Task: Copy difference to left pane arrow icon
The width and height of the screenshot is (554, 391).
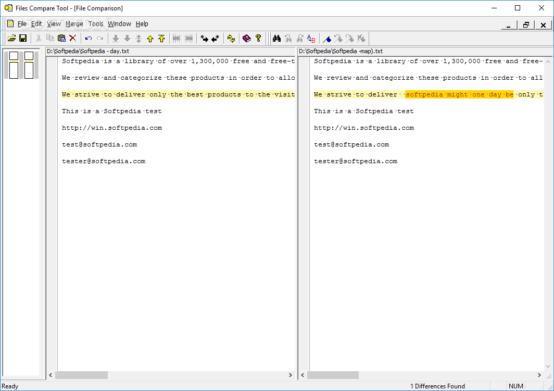Action: click(215, 38)
